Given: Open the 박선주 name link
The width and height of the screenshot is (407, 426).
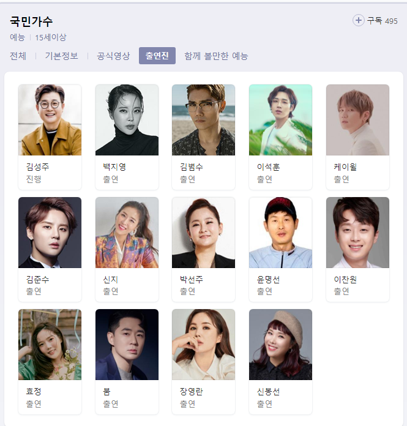Looking at the screenshot, I should click(192, 279).
